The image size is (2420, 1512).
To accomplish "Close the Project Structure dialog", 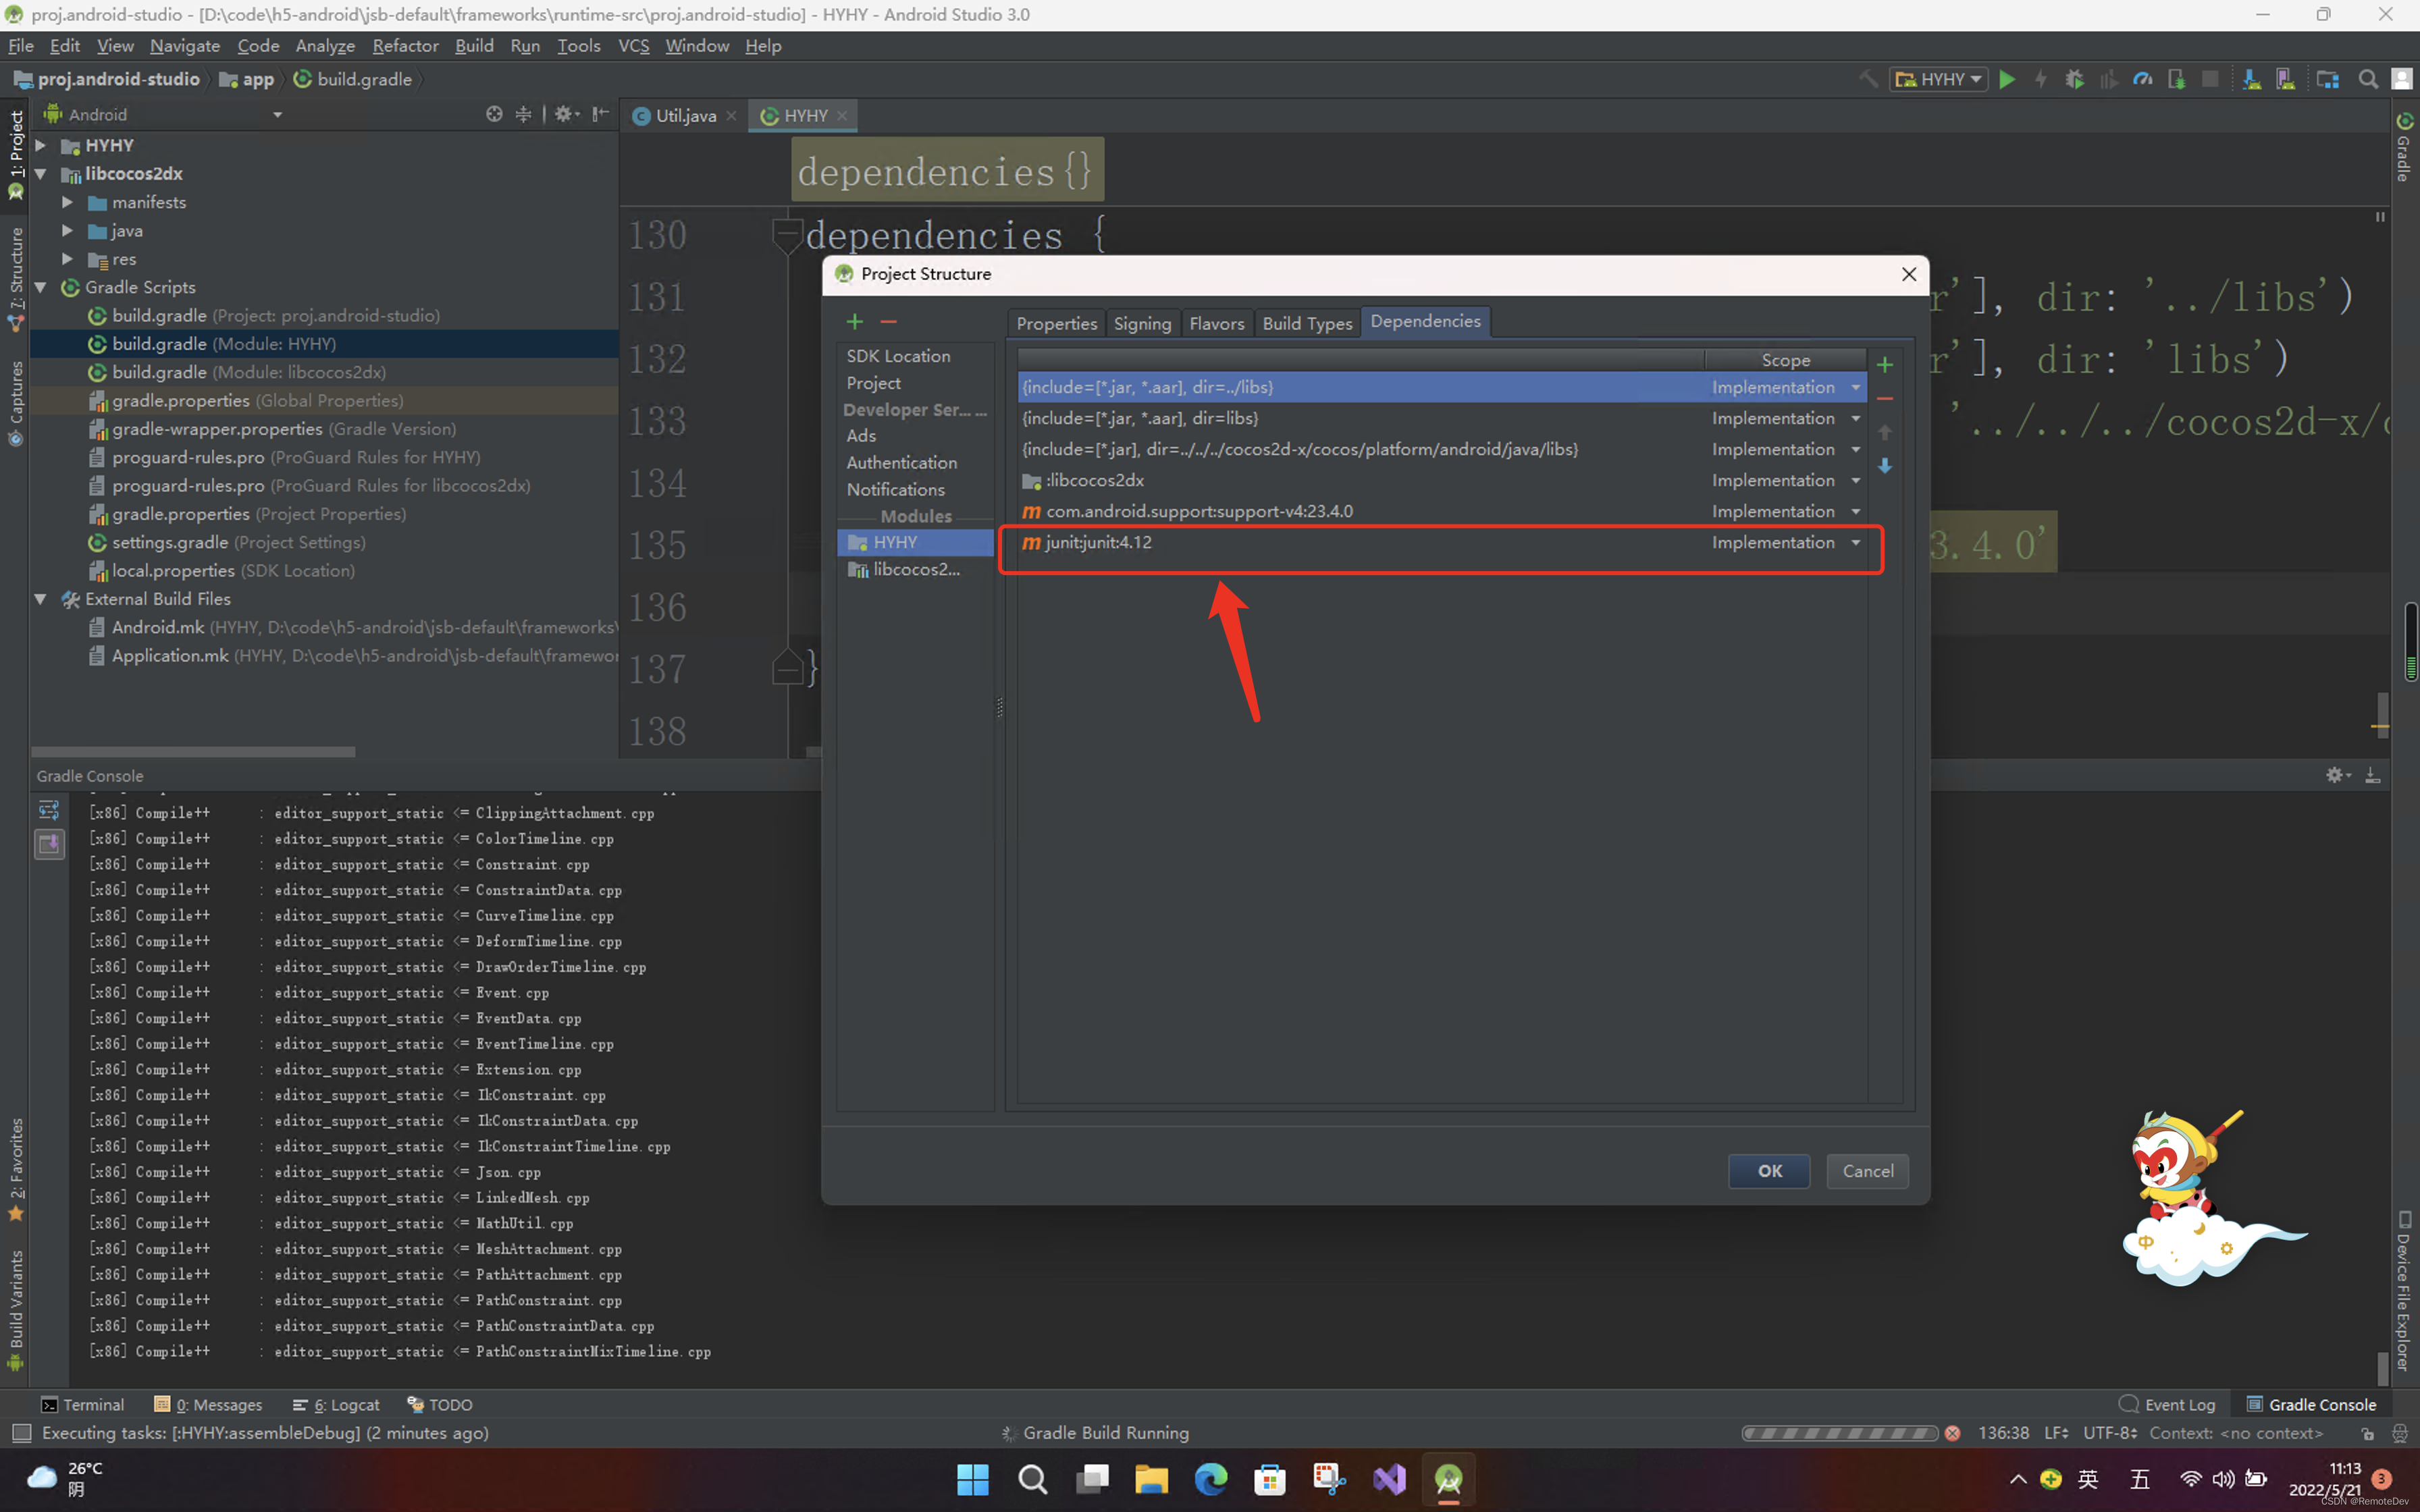I will click(1908, 274).
